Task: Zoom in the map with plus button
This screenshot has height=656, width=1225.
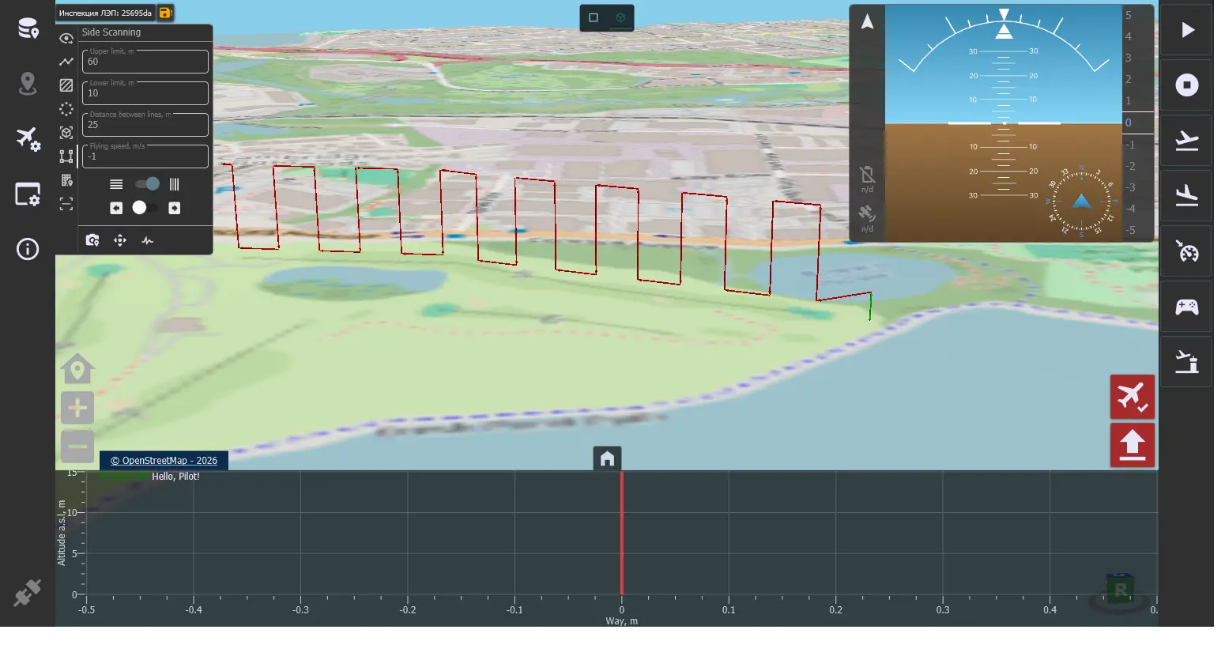Action: point(77,408)
